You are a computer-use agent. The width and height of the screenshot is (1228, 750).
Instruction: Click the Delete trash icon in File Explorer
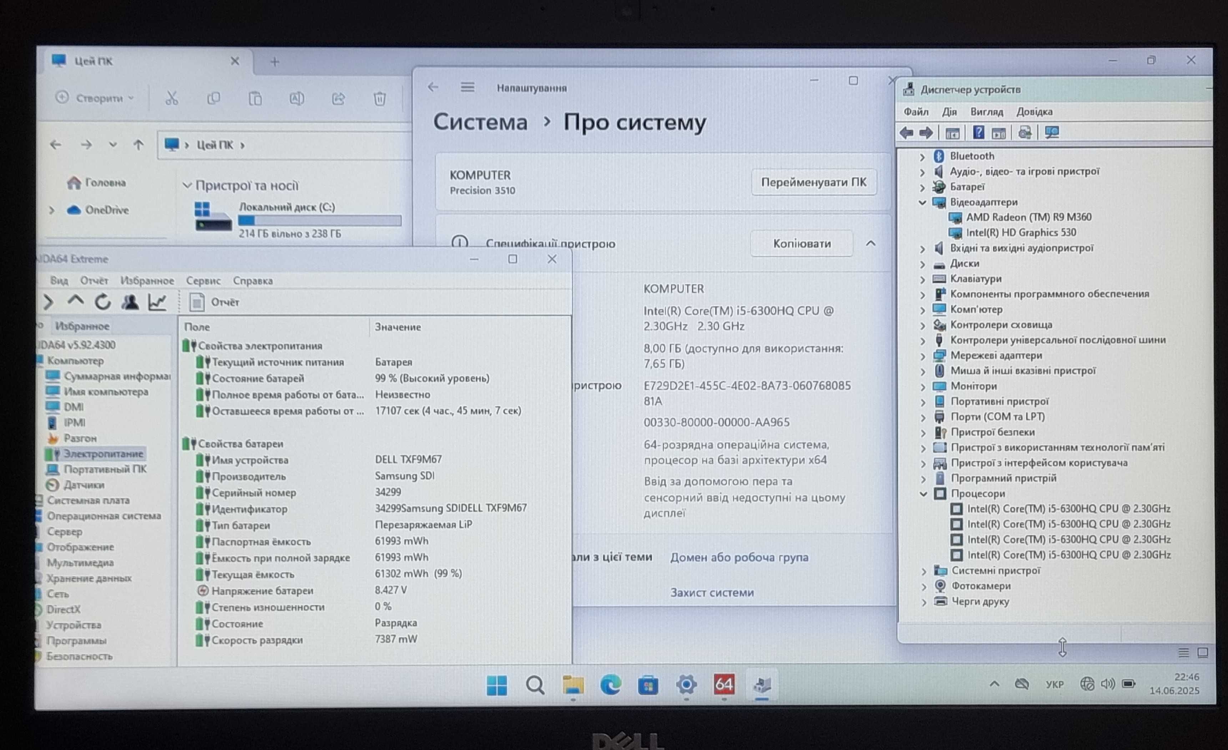pyautogui.click(x=380, y=98)
